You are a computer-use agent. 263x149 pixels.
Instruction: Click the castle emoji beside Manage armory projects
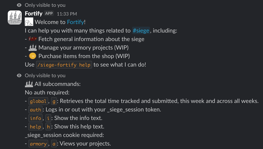coord(33,48)
